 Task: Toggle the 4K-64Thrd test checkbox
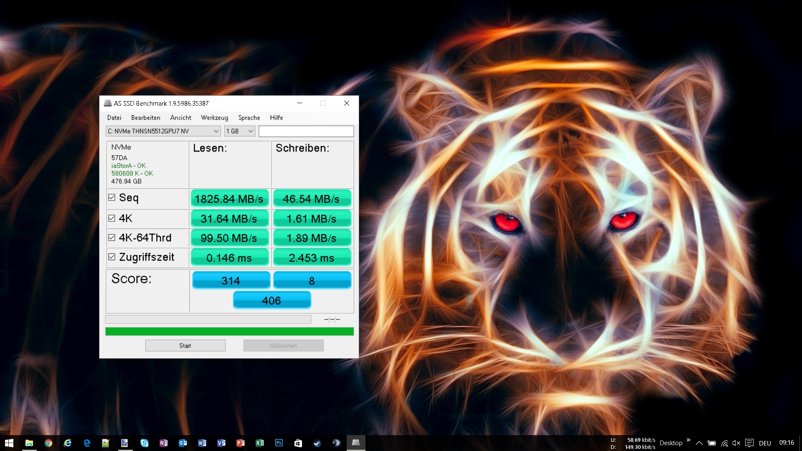click(x=112, y=238)
